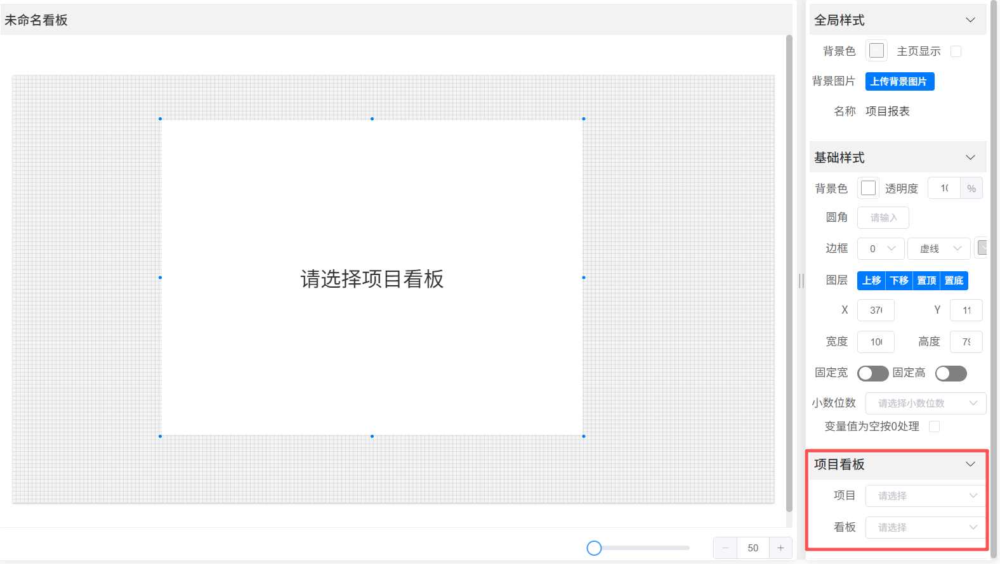Open the global 背景色 color swatch
The height and width of the screenshot is (564, 1000).
pos(876,51)
